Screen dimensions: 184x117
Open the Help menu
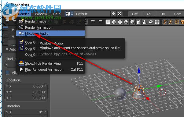pyautogui.click(x=57, y=14)
